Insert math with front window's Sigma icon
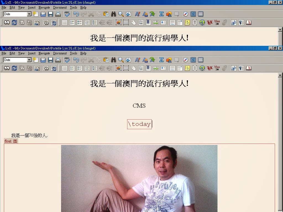Screen dimensions: 283x212 click(x=161, y=60)
